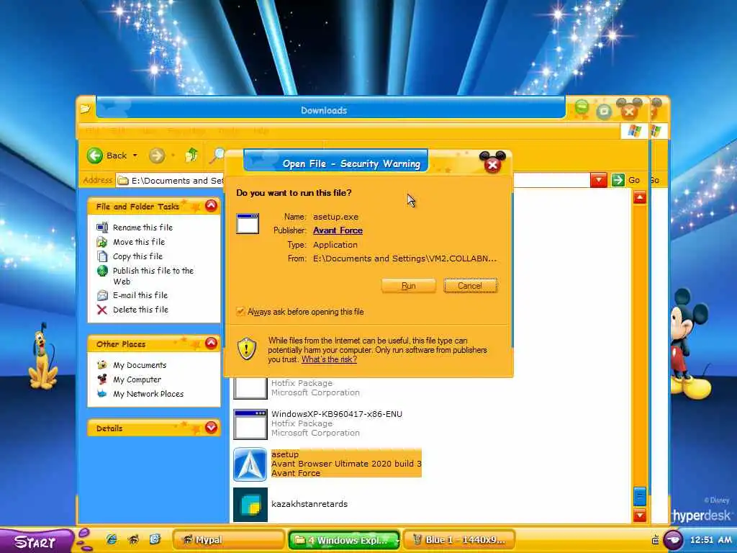Image resolution: width=737 pixels, height=553 pixels.
Task: Click the green Go arrow icon
Action: 618,180
